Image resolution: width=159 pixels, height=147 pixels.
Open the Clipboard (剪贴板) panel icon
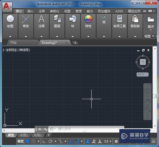[x=135, y=19]
